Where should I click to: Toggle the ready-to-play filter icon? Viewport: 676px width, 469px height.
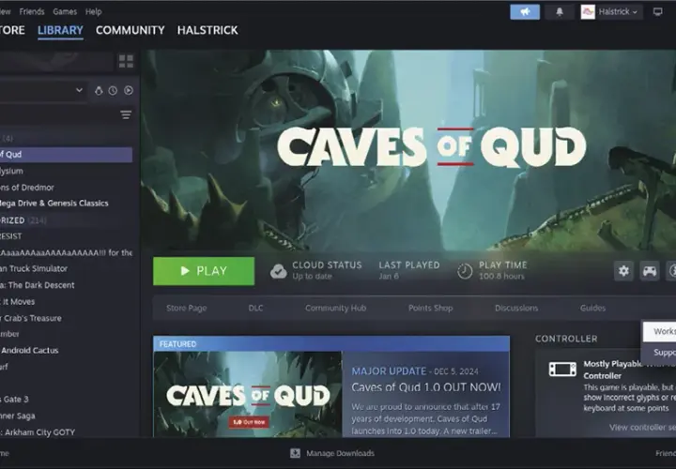tap(129, 90)
